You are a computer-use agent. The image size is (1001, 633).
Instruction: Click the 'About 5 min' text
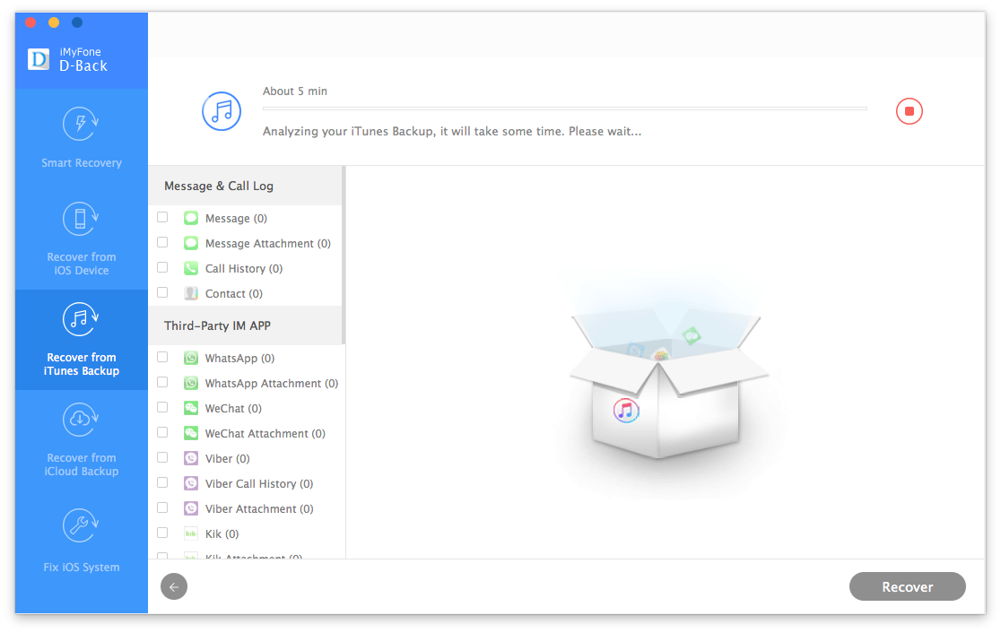click(x=295, y=91)
